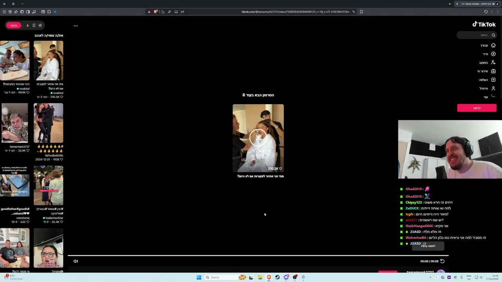Open Steam from the taskbar
The image size is (502, 282).
(x=277, y=277)
